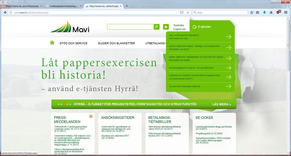Open Information om Vipu link
Screen dimensions: 291x156
(178, 39)
